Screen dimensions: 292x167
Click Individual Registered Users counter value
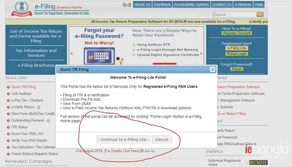coord(258,162)
